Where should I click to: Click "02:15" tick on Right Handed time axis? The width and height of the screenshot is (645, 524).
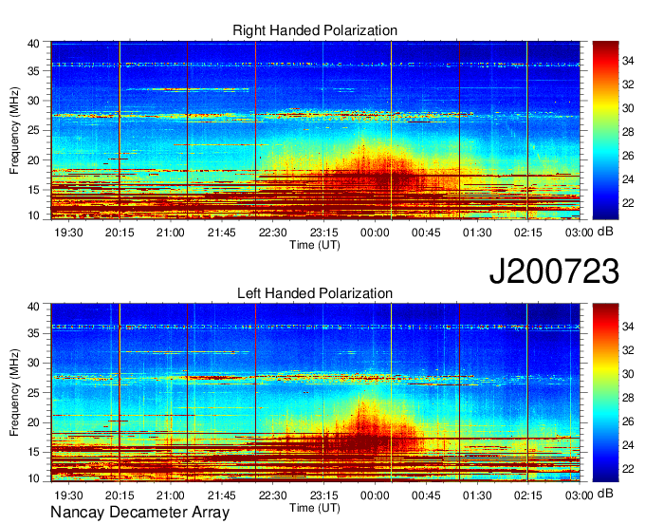528,233
